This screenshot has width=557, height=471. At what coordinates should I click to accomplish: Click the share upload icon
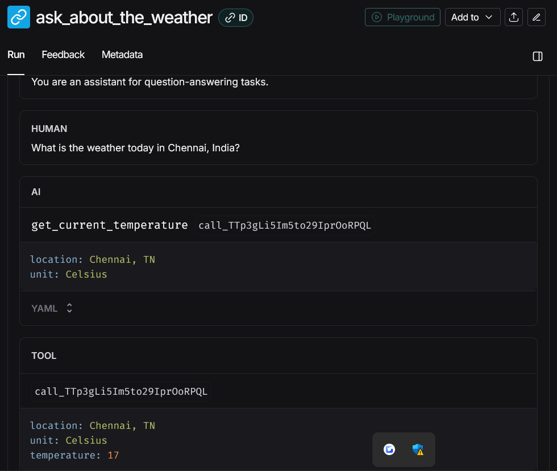click(x=514, y=17)
